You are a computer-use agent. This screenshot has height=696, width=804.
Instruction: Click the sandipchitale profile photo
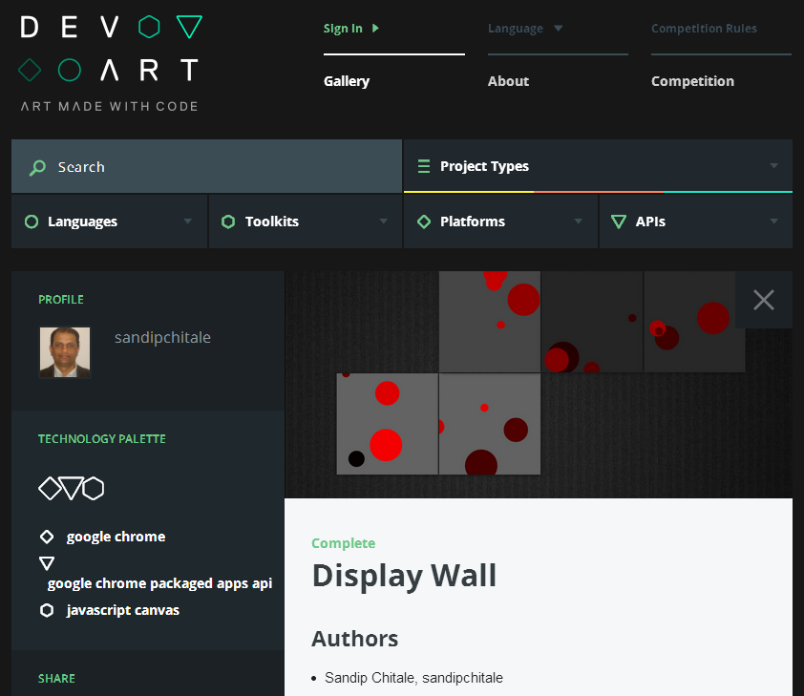click(x=65, y=352)
